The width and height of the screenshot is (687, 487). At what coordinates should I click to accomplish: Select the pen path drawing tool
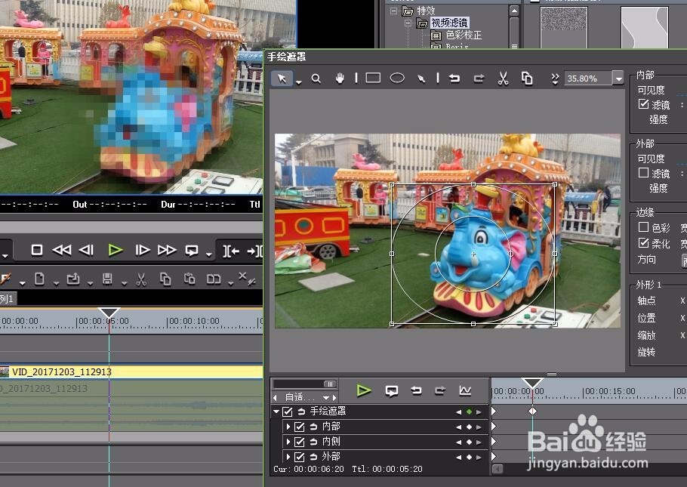click(x=421, y=79)
